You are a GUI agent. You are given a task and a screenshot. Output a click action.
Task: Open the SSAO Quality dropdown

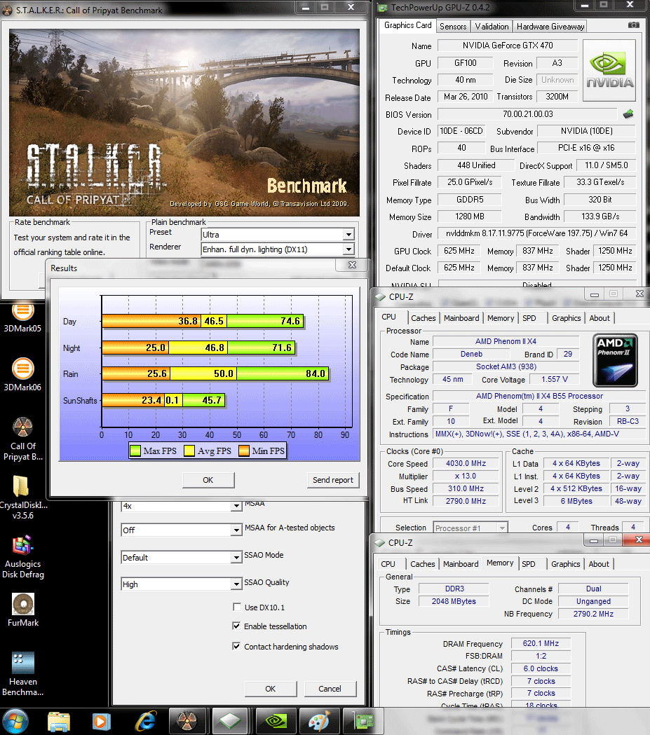[x=182, y=584]
